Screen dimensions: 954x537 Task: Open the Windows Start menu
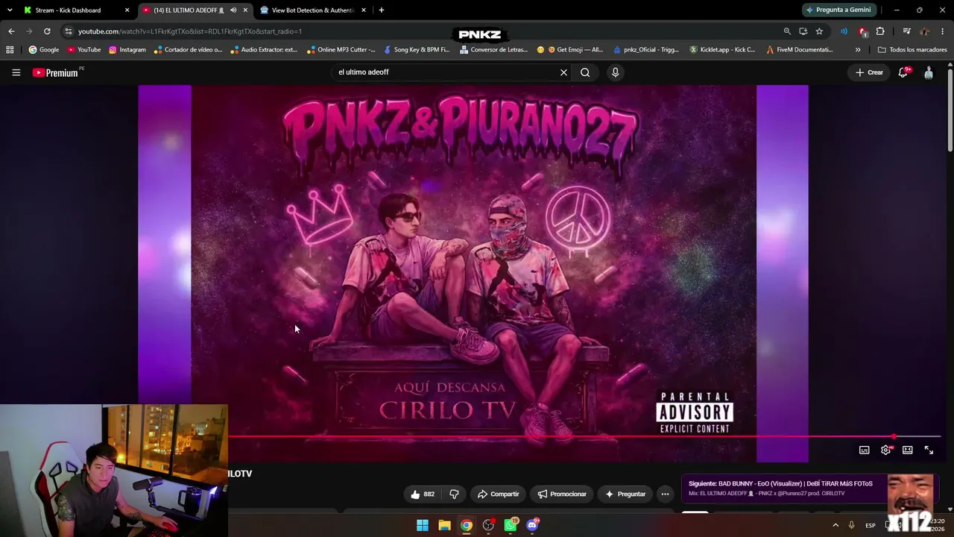pos(423,525)
